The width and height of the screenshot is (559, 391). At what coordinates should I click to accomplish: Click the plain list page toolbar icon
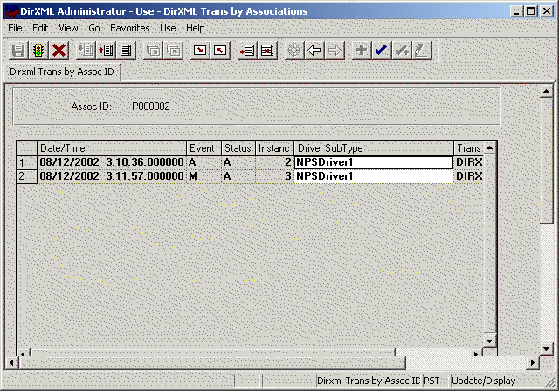click(126, 51)
